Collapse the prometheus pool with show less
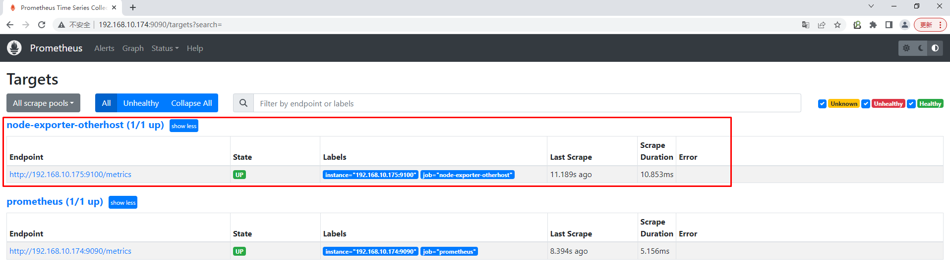 pos(123,202)
